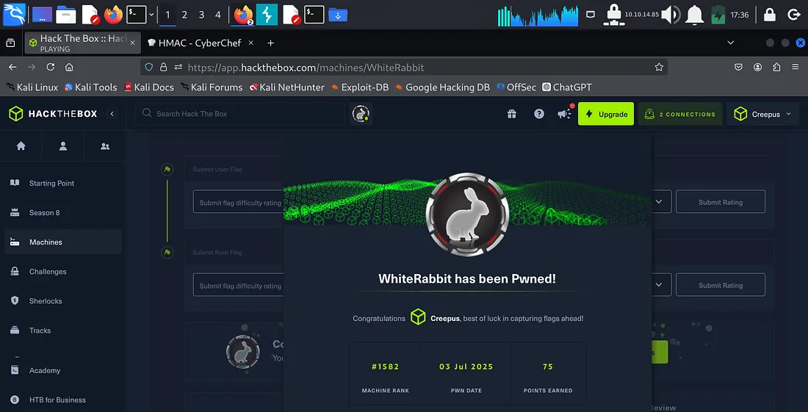This screenshot has width=808, height=412.
Task: Switch to the Hack The Box tab
Action: point(82,43)
